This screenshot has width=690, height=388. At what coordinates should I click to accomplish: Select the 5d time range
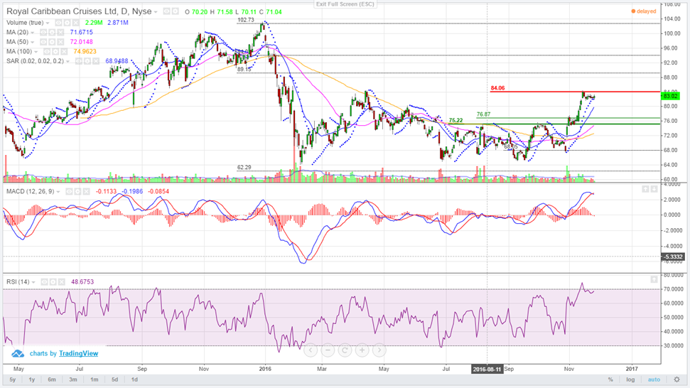pos(114,379)
